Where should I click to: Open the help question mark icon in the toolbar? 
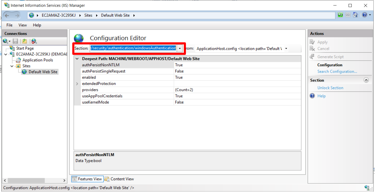(x=365, y=15)
